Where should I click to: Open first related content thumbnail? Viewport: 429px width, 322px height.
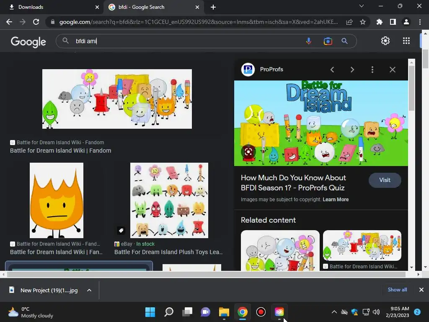[x=280, y=251]
